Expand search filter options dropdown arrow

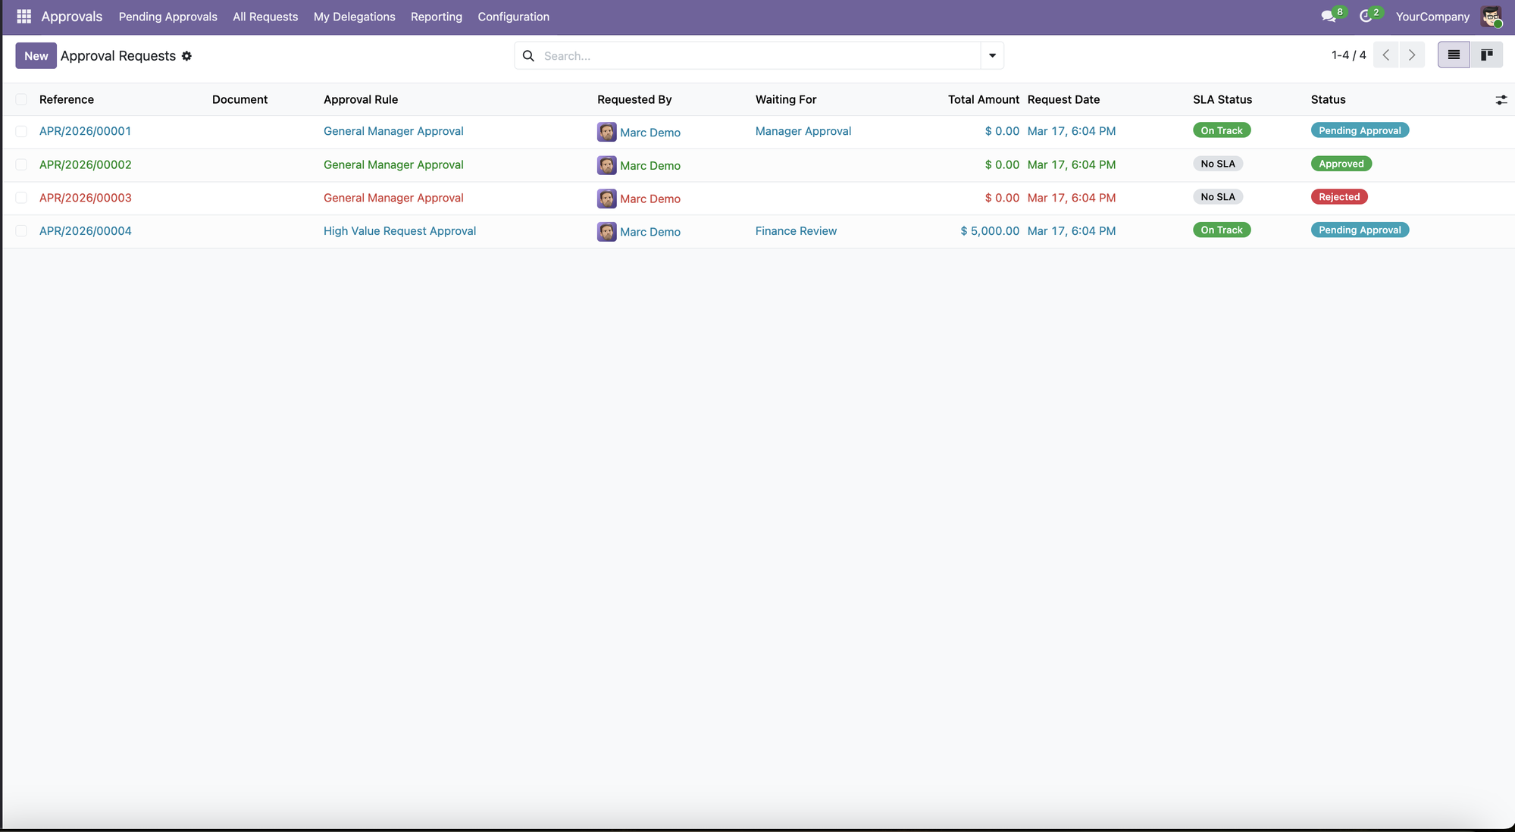click(991, 55)
